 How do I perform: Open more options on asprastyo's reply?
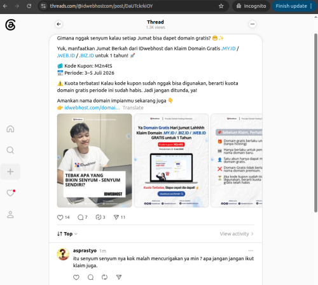(x=251, y=251)
